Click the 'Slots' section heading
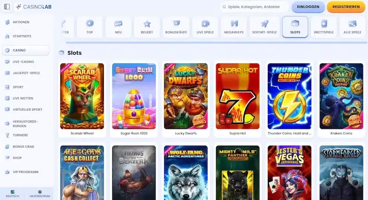 point(75,53)
